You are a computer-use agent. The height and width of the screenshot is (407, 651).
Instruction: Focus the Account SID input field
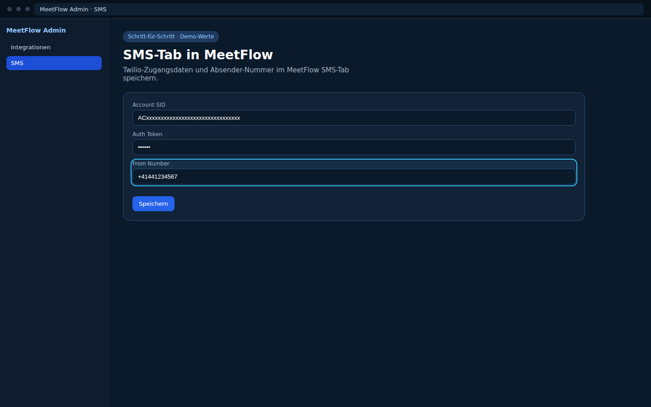click(354, 118)
